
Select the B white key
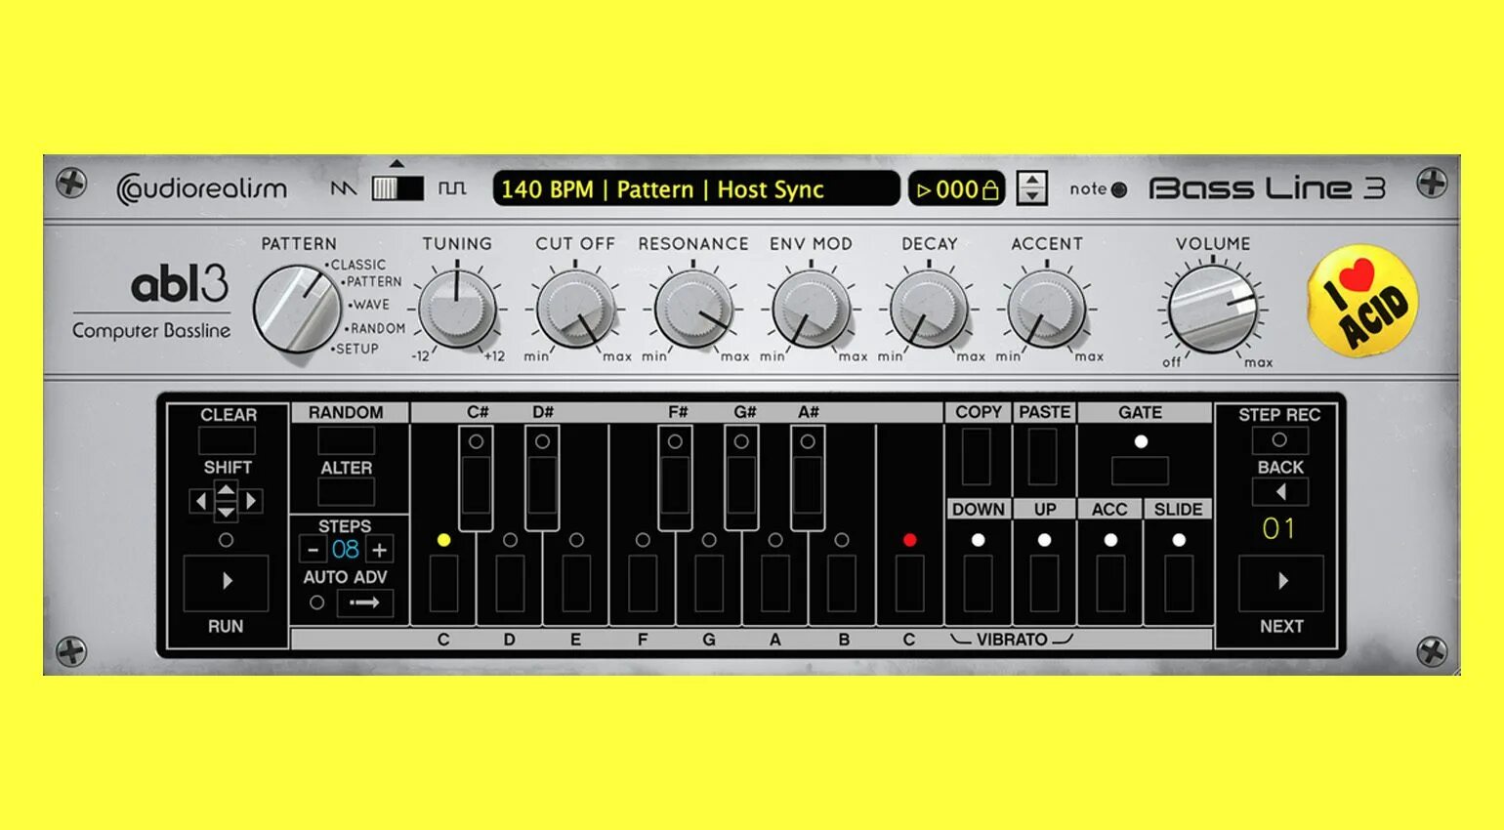coord(842,583)
